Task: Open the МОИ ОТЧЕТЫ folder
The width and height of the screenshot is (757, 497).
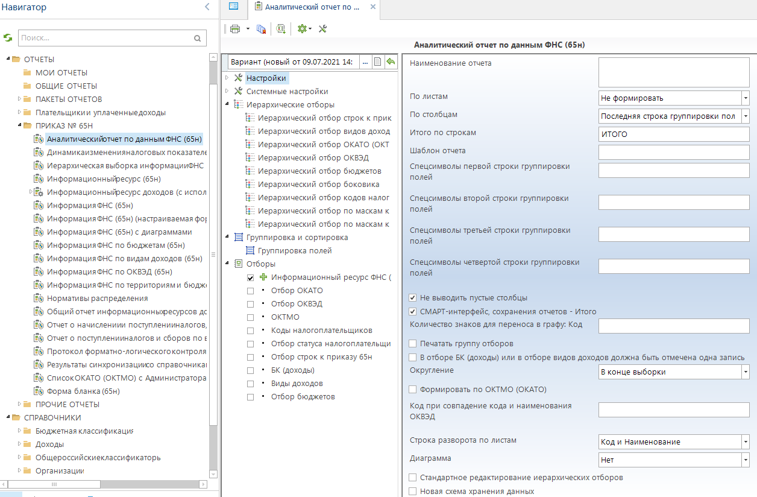Action: (61, 72)
